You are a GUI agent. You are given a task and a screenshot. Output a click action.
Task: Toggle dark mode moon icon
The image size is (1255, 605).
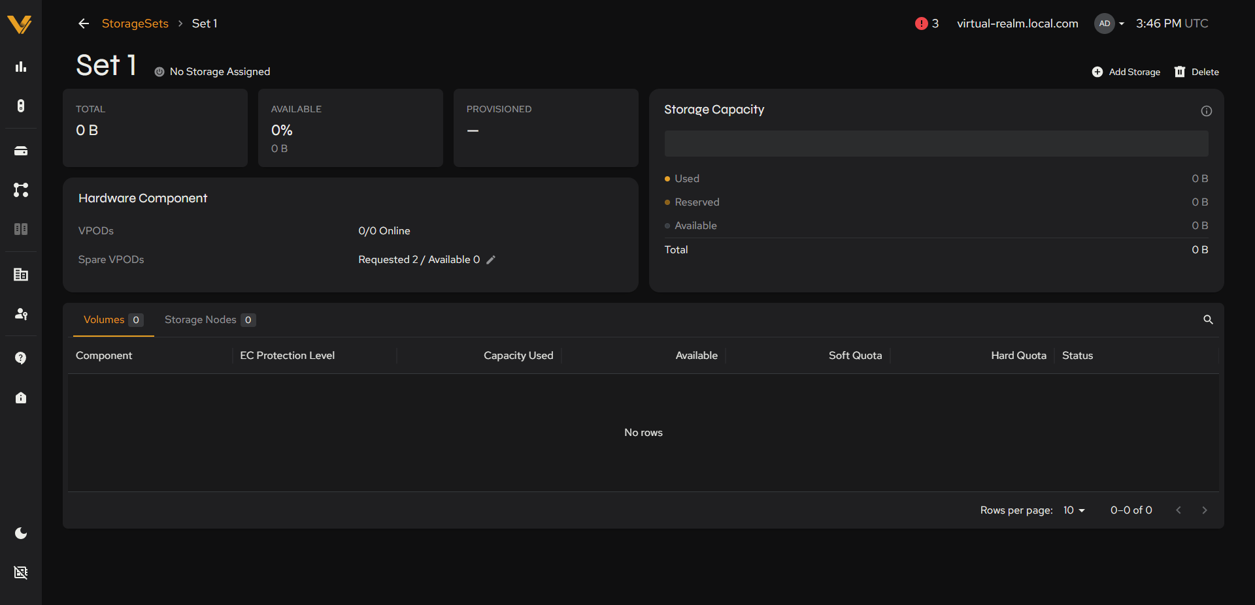point(21,533)
